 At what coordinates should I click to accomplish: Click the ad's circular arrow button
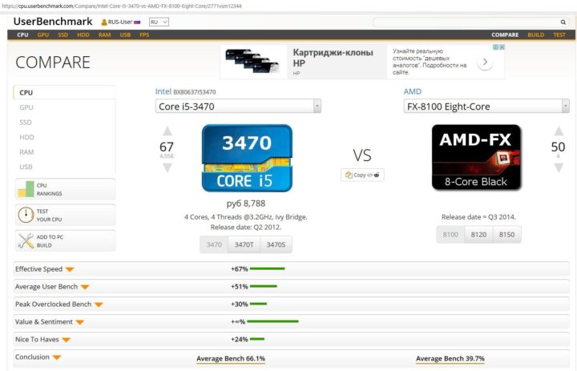point(486,63)
